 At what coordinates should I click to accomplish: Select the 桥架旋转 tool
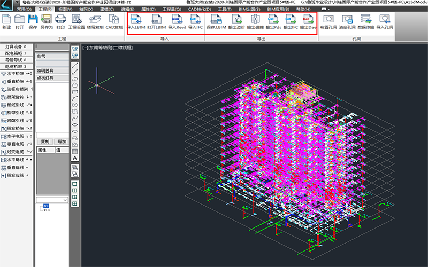click(x=17, y=97)
